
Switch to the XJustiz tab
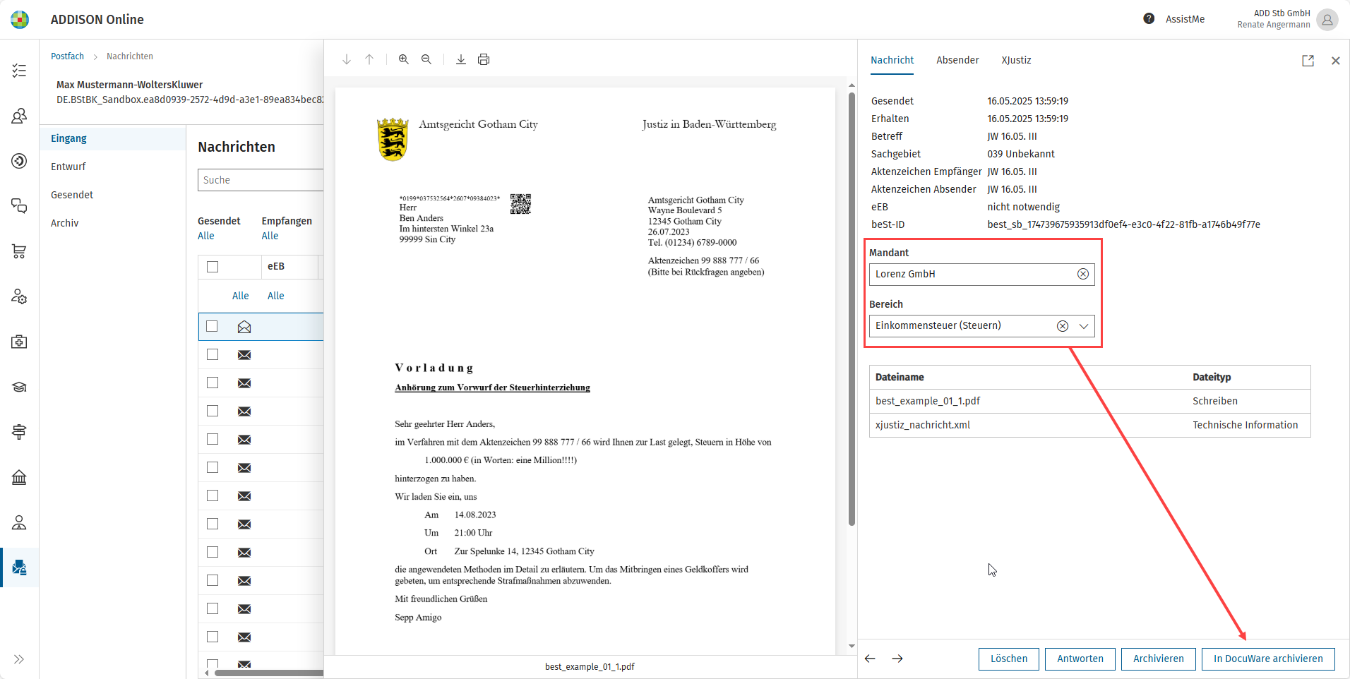tap(1016, 60)
